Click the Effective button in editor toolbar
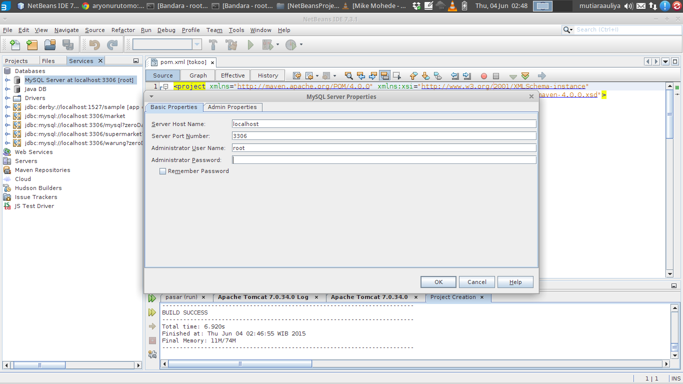The width and height of the screenshot is (683, 384). coord(233,75)
